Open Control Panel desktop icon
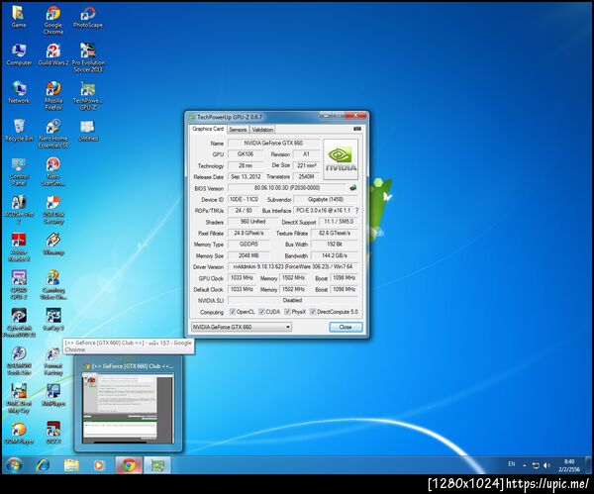The width and height of the screenshot is (594, 494). [19, 171]
